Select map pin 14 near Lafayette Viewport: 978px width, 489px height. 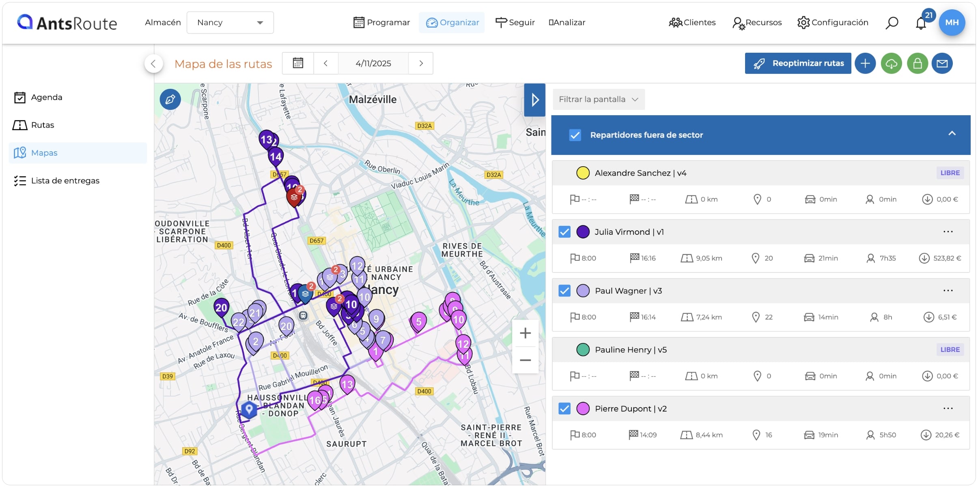[276, 157]
